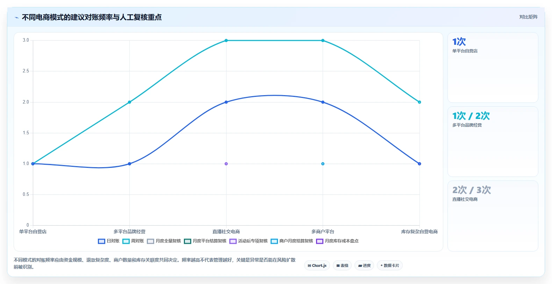Click the y-axis value 3.0
This screenshot has width=552, height=284.
26,40
